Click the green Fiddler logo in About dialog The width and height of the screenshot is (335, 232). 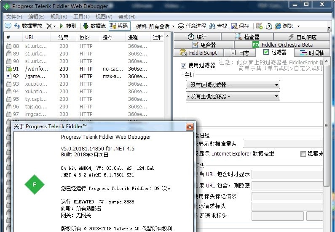(x=35, y=185)
